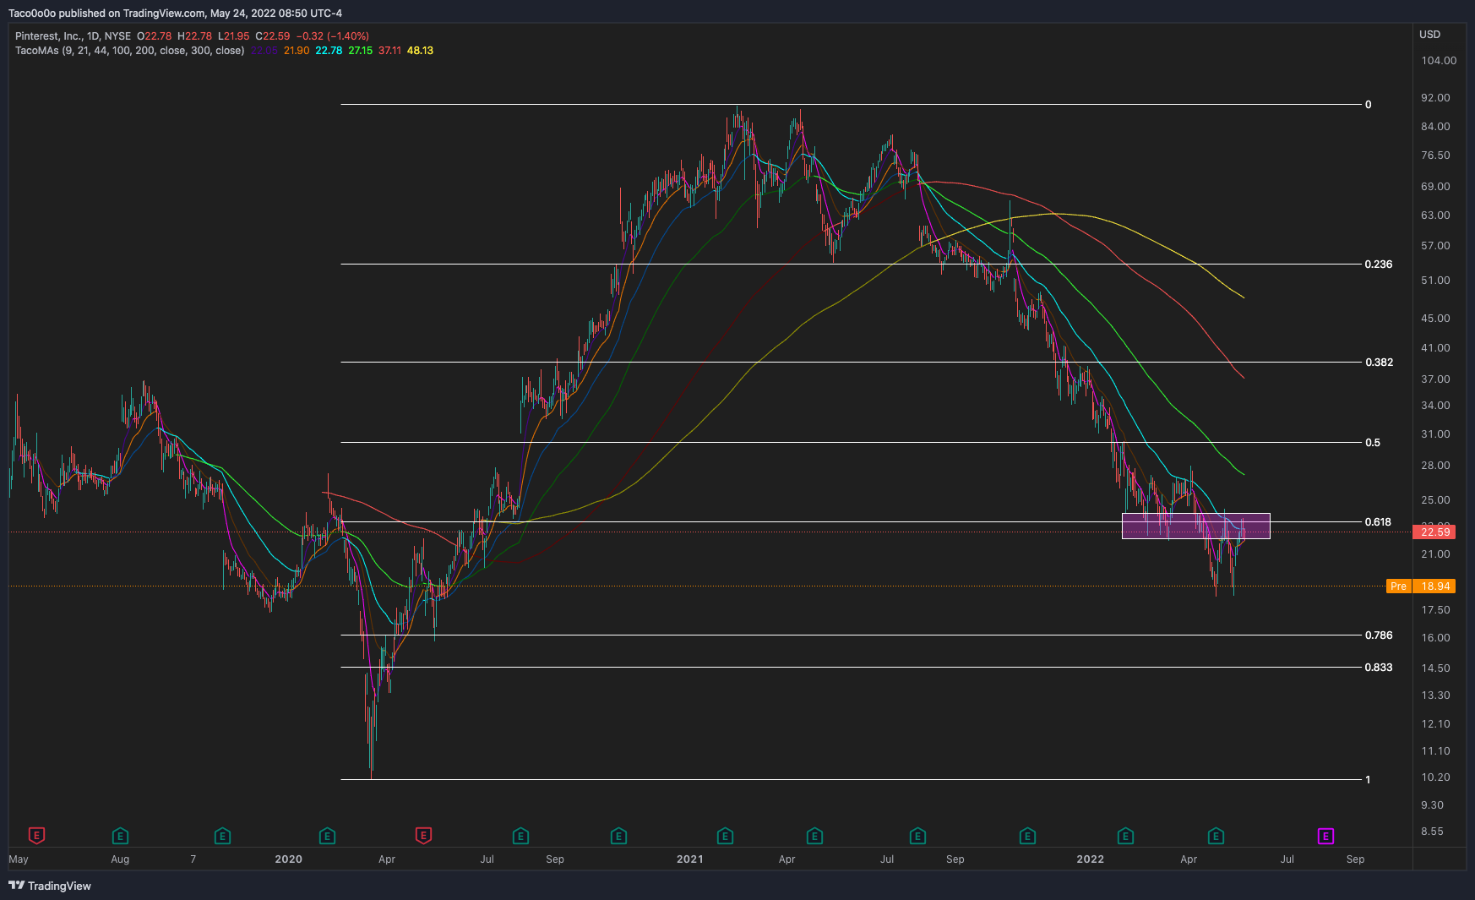The image size is (1475, 900).
Task: Click the 8.55 price axis label
Action: (x=1432, y=832)
